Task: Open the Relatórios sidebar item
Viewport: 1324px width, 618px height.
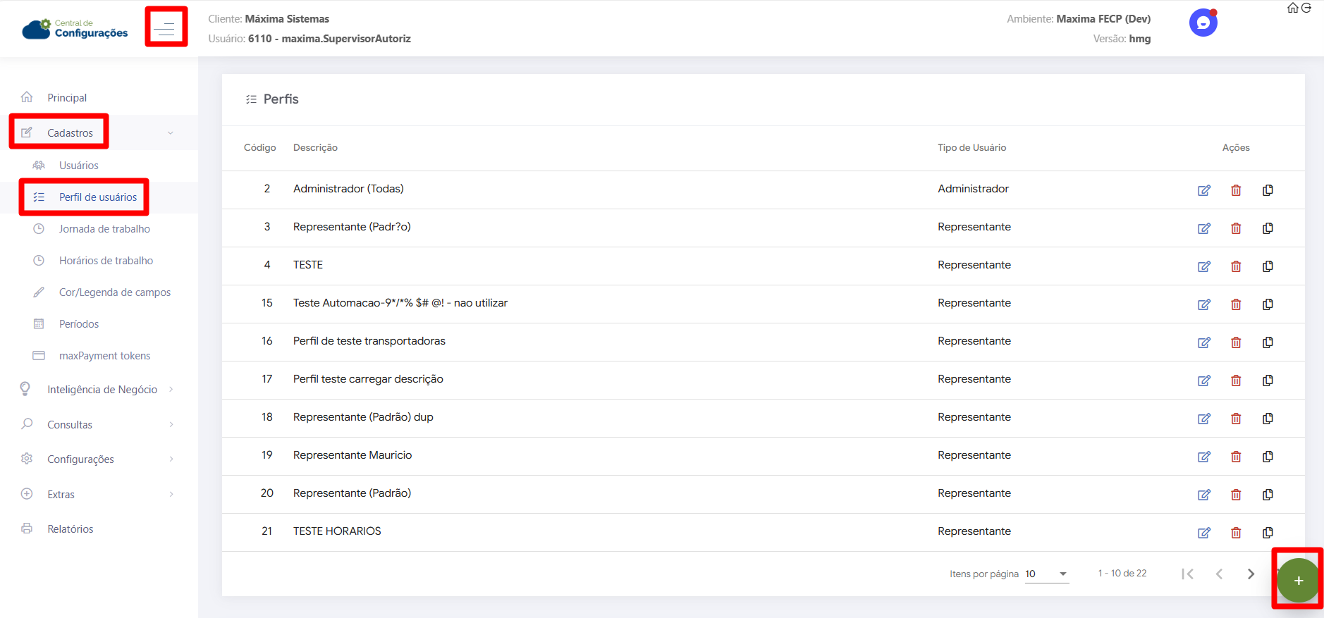Action: (70, 529)
